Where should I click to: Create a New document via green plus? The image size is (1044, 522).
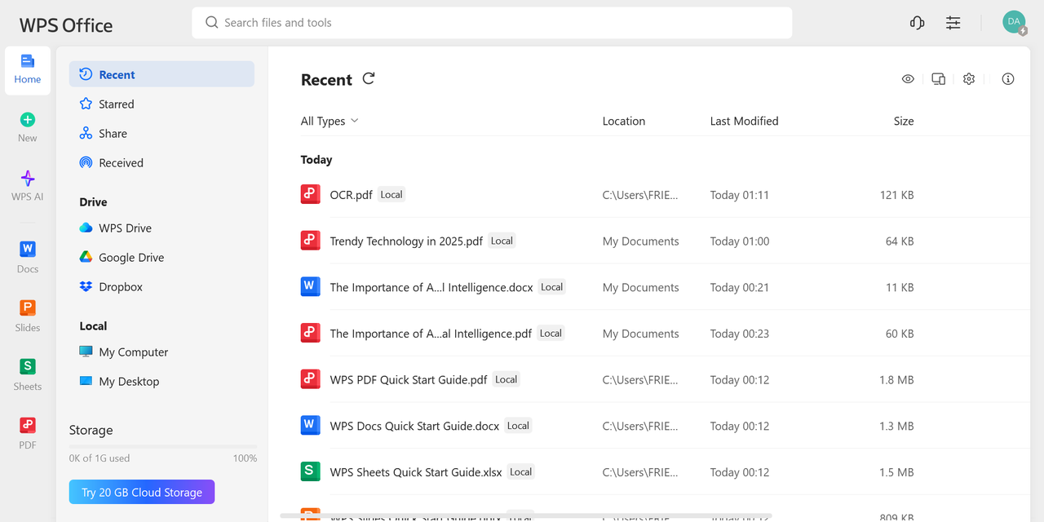(x=28, y=120)
